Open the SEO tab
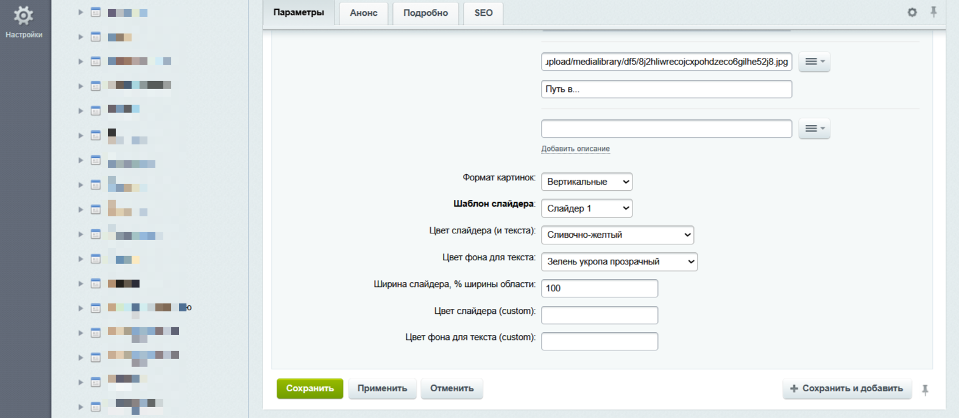This screenshot has height=418, width=959. [483, 13]
